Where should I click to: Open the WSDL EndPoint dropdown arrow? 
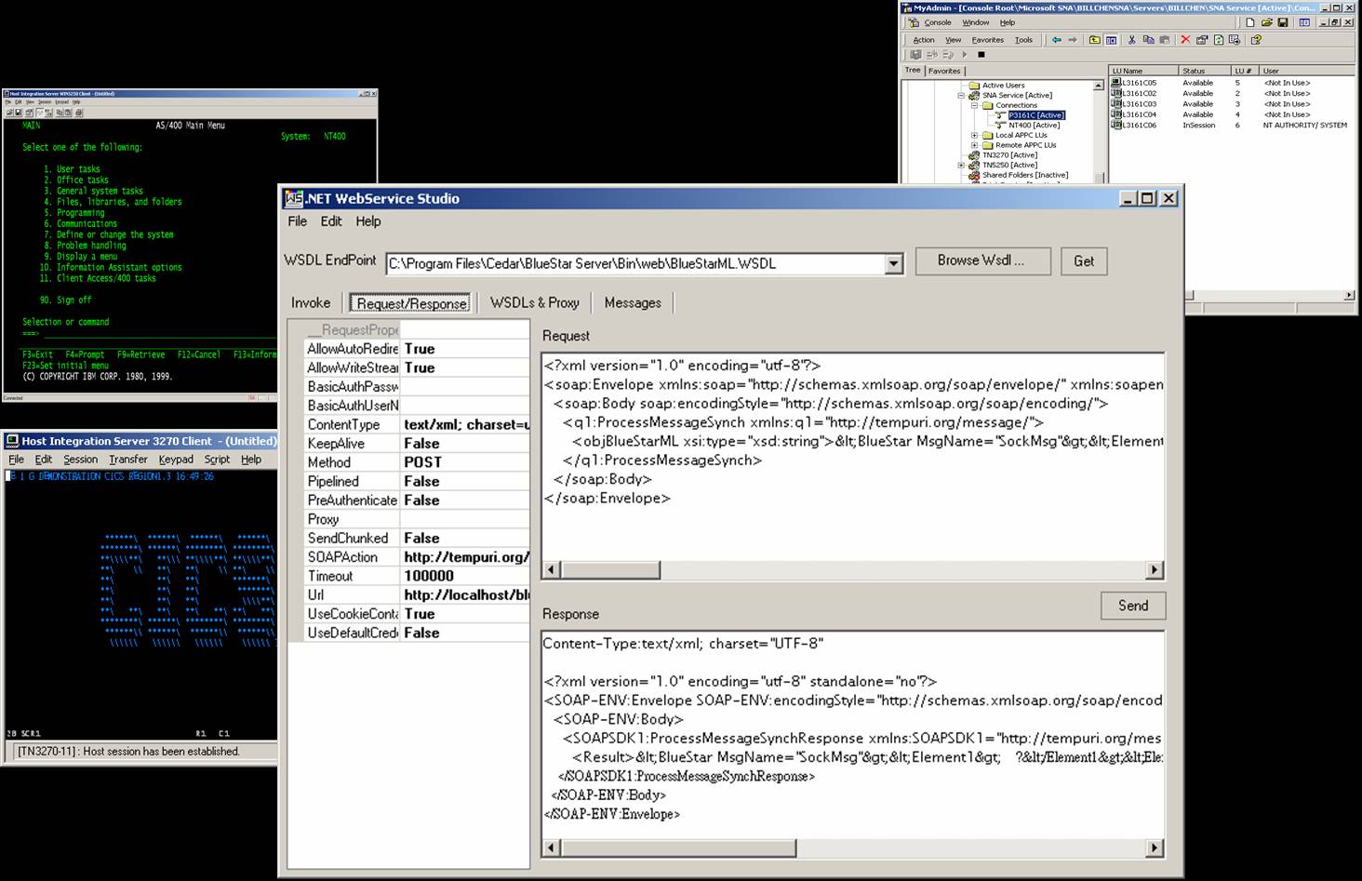(x=894, y=264)
